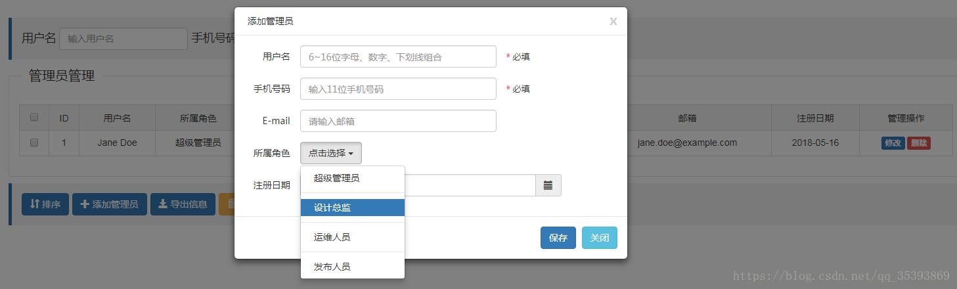The image size is (957, 289).
Task: Expand the 点击选择 role dropdown
Action: [x=331, y=153]
